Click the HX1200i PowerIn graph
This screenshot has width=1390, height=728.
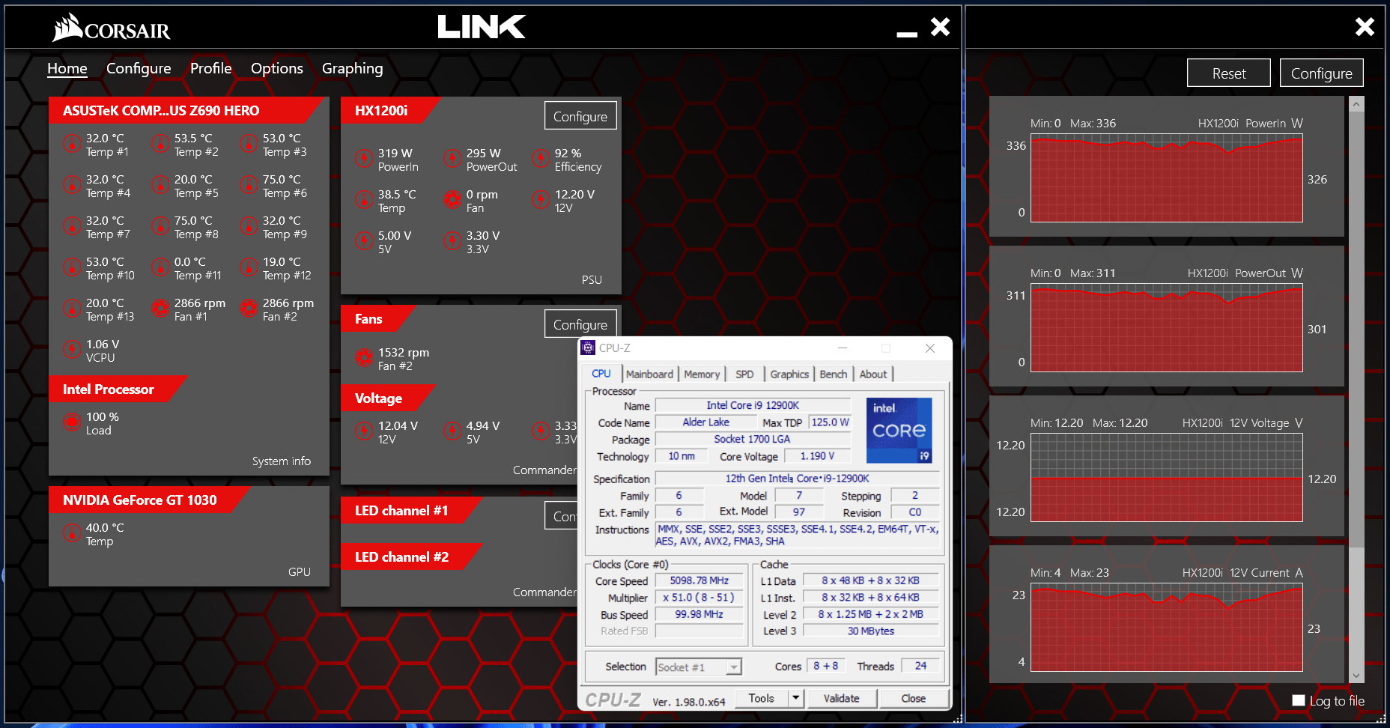[1166, 178]
